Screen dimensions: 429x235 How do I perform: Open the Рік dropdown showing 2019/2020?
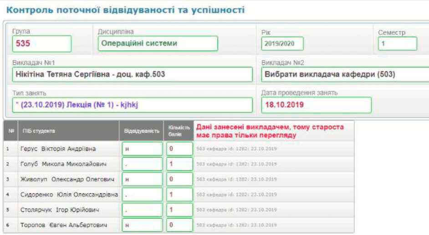click(x=282, y=44)
